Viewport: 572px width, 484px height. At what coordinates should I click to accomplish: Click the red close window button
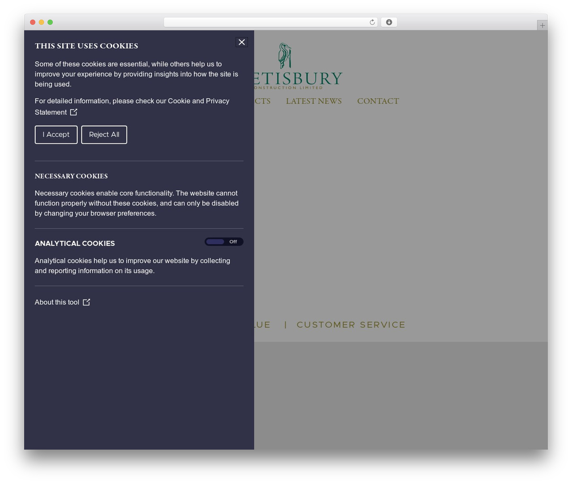33,22
